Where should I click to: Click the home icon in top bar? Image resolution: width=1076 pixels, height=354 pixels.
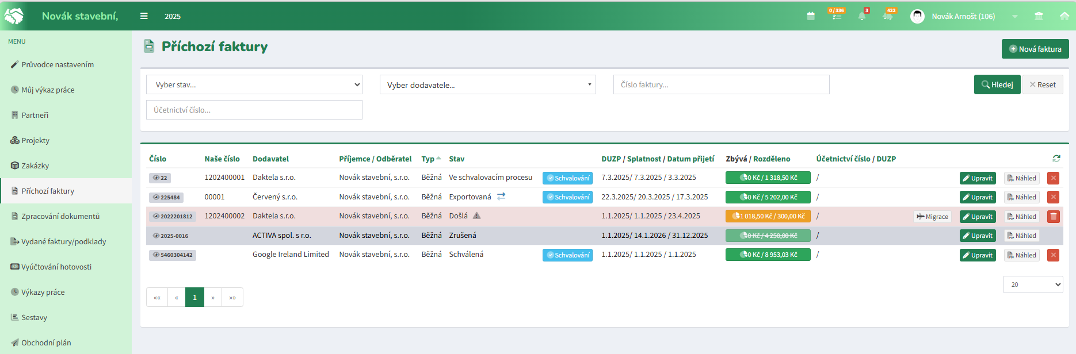[1064, 16]
